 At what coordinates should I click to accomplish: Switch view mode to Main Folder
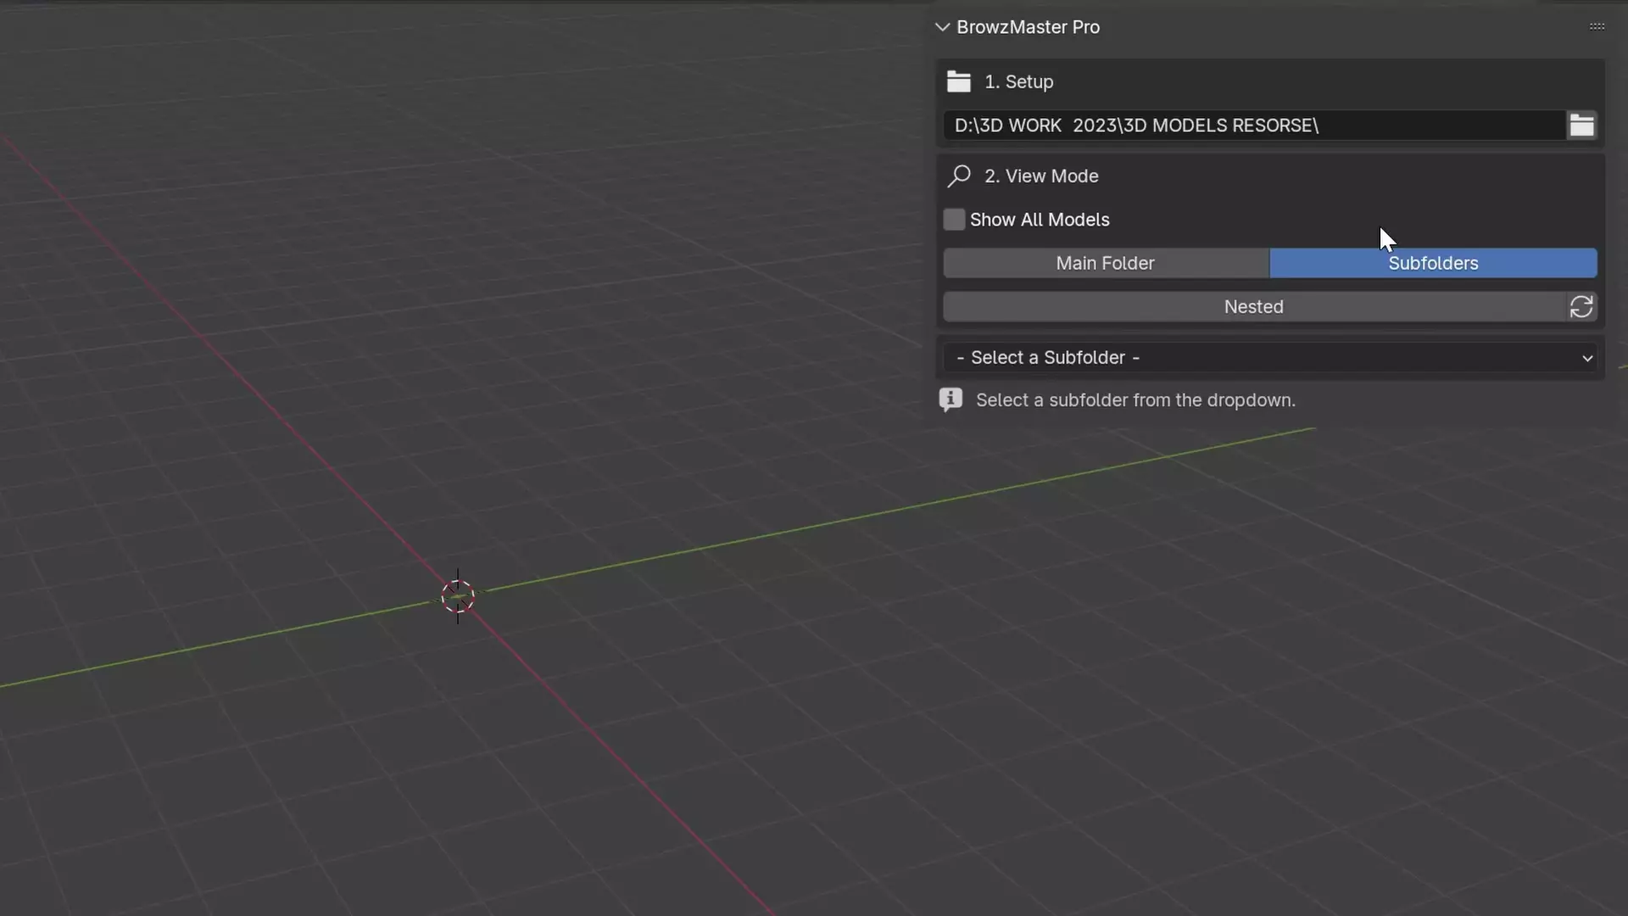pyautogui.click(x=1106, y=263)
